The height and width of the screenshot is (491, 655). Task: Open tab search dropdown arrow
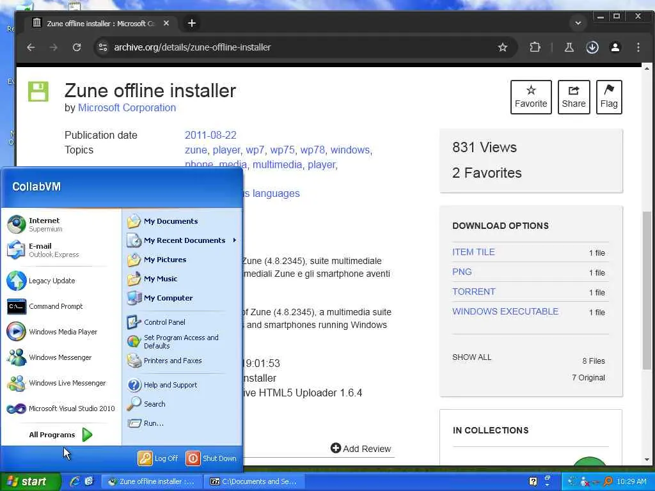578,23
